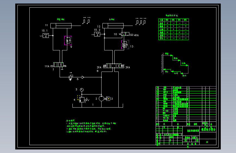This screenshot has height=153, width=236.
Task: Click the '工况' header cell in solenoid table
Action: click(x=161, y=20)
